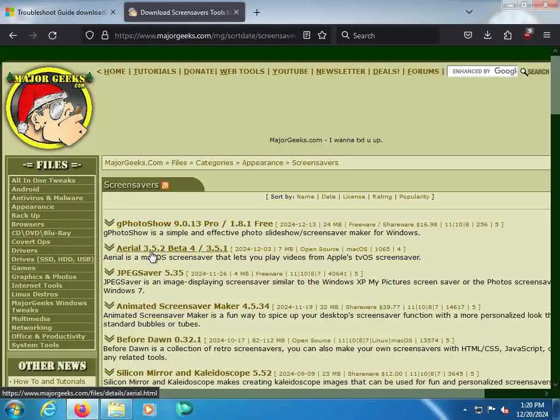Viewport: 560px width, 420px height.
Task: Click the Appearance breadcrumb link
Action: click(x=262, y=163)
